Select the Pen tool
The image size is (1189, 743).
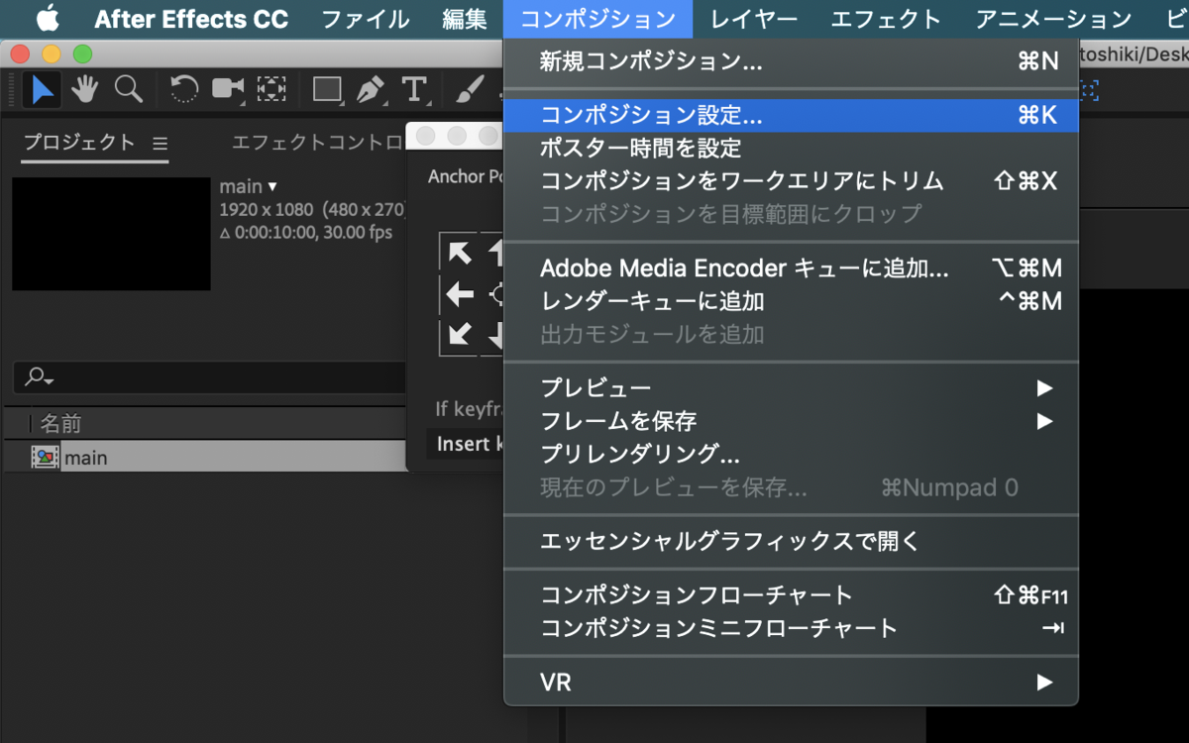371,90
